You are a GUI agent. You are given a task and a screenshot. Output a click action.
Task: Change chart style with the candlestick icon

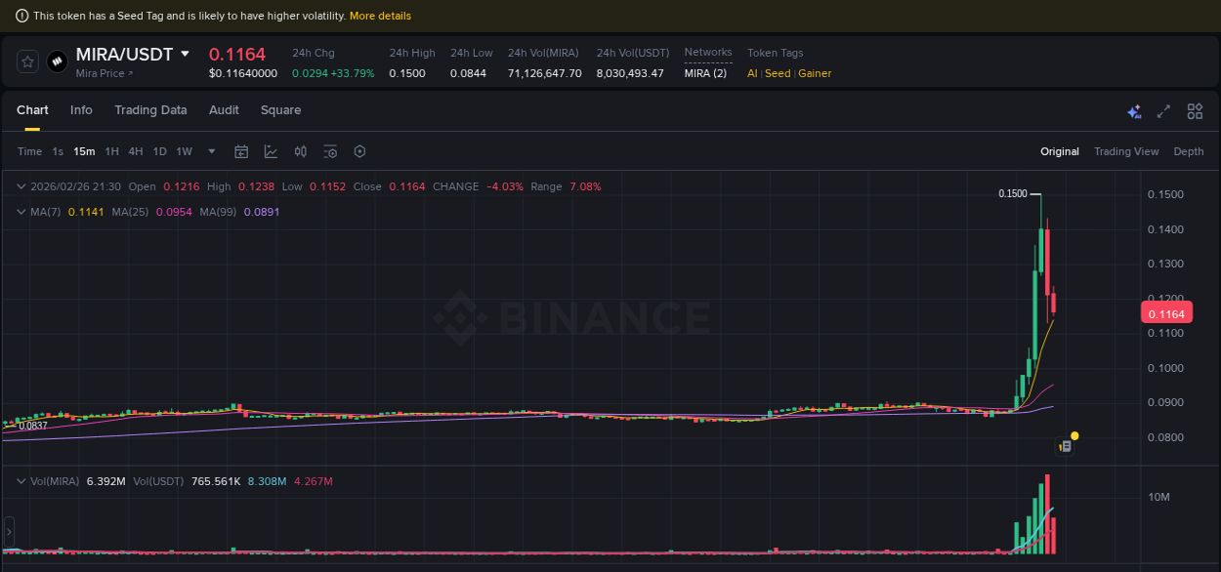pyautogui.click(x=300, y=151)
